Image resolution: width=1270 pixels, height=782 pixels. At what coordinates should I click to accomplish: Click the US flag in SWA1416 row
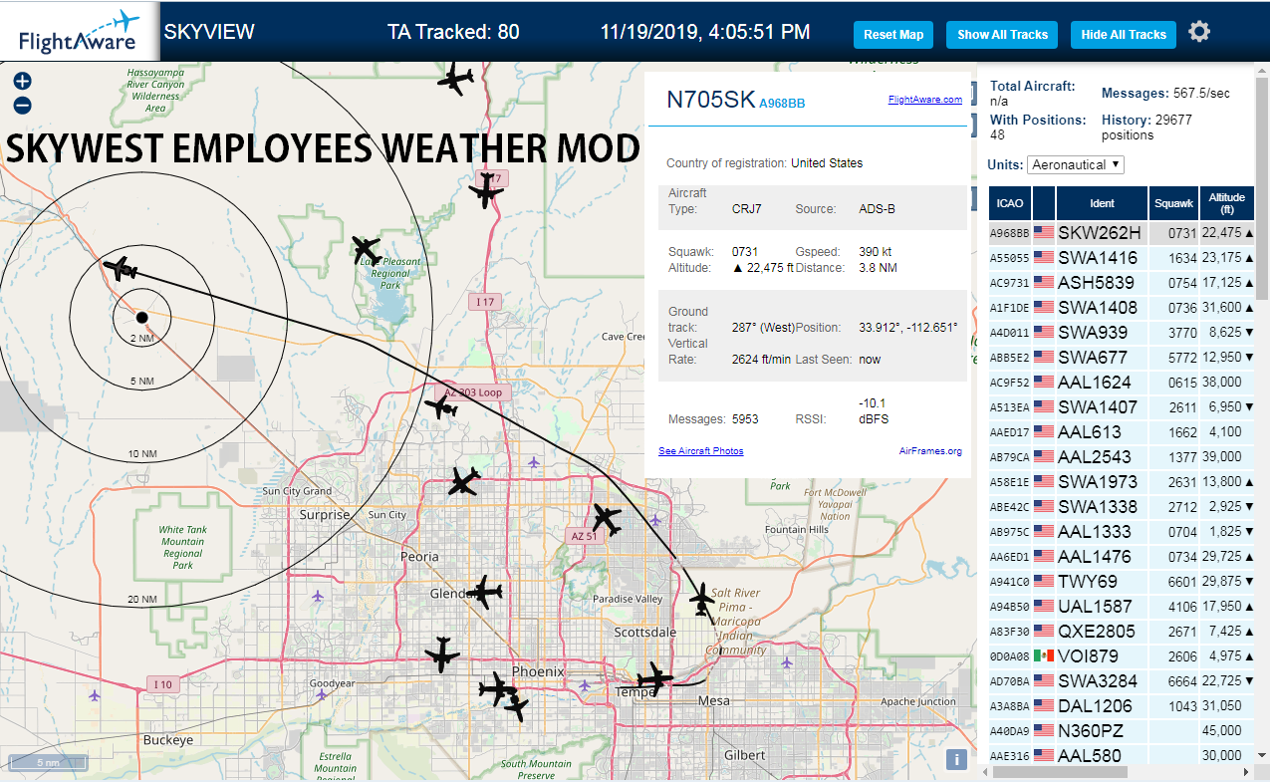1044,258
